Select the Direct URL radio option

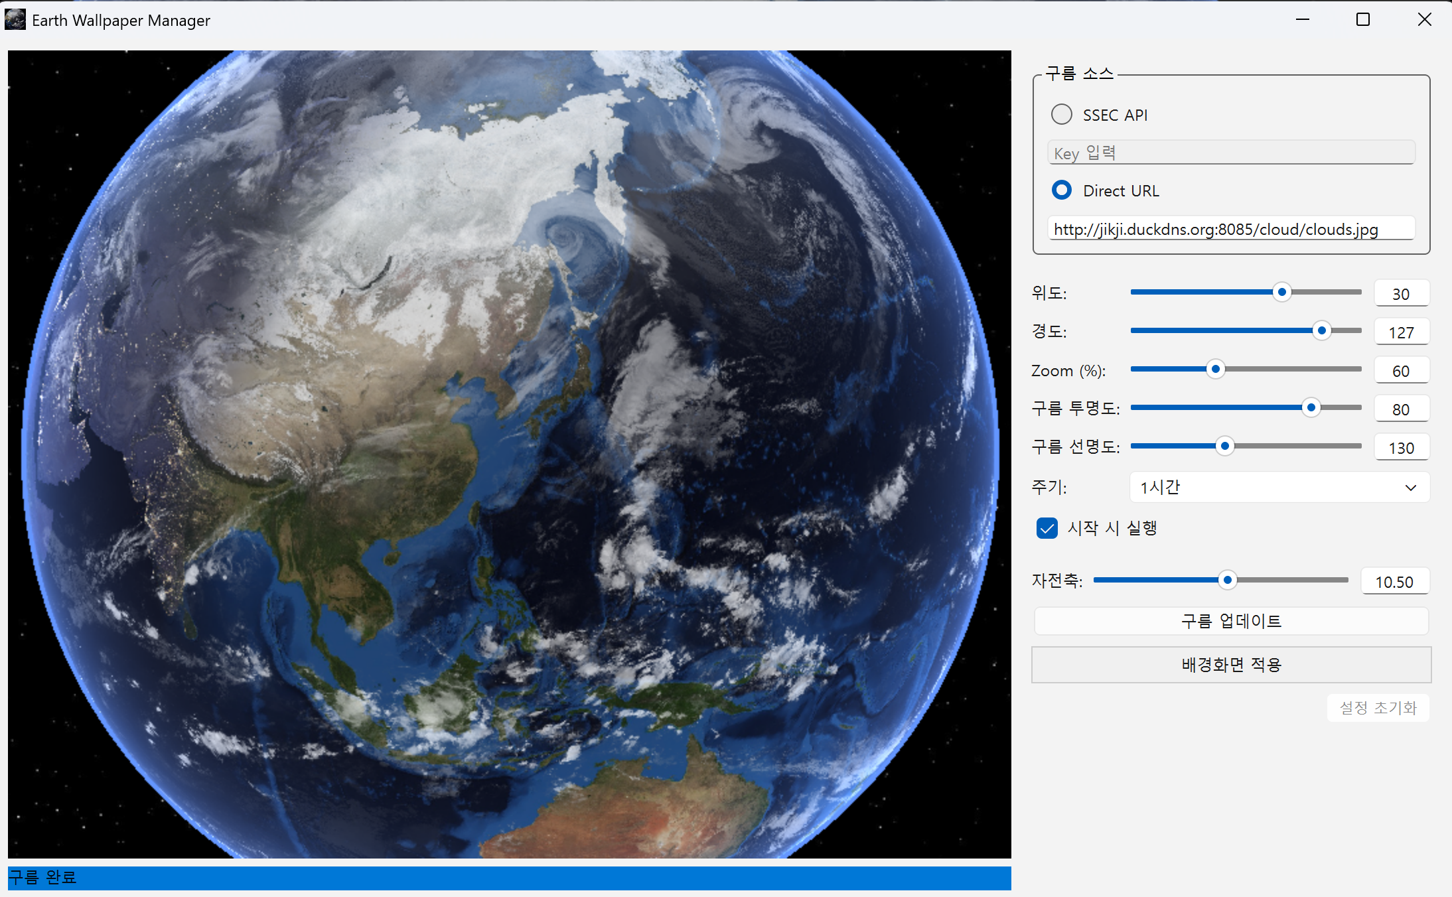pos(1062,190)
